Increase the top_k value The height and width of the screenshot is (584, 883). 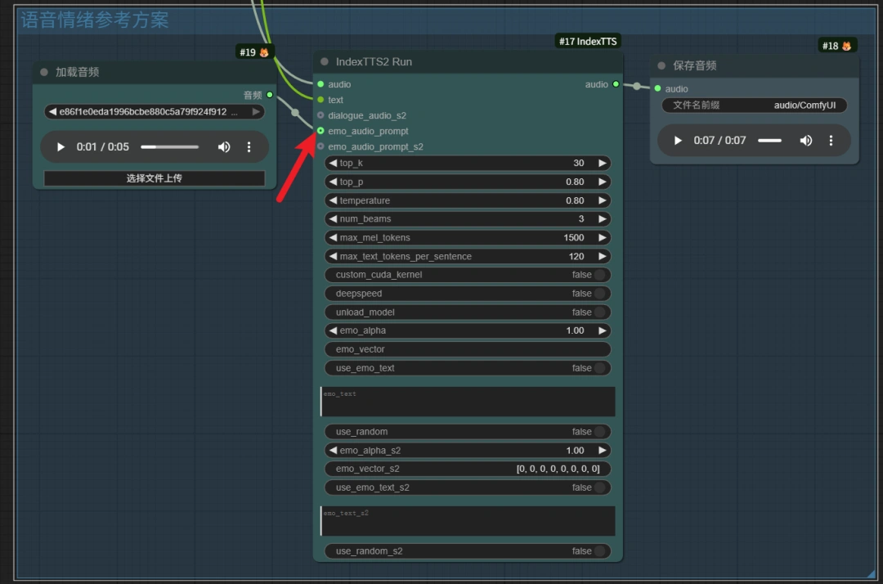pos(602,163)
